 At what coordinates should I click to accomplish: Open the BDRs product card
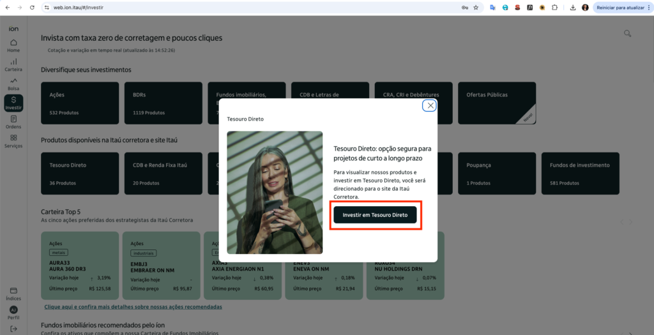(x=163, y=103)
